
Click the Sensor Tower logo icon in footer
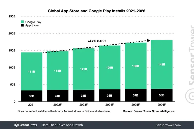click(x=16, y=125)
